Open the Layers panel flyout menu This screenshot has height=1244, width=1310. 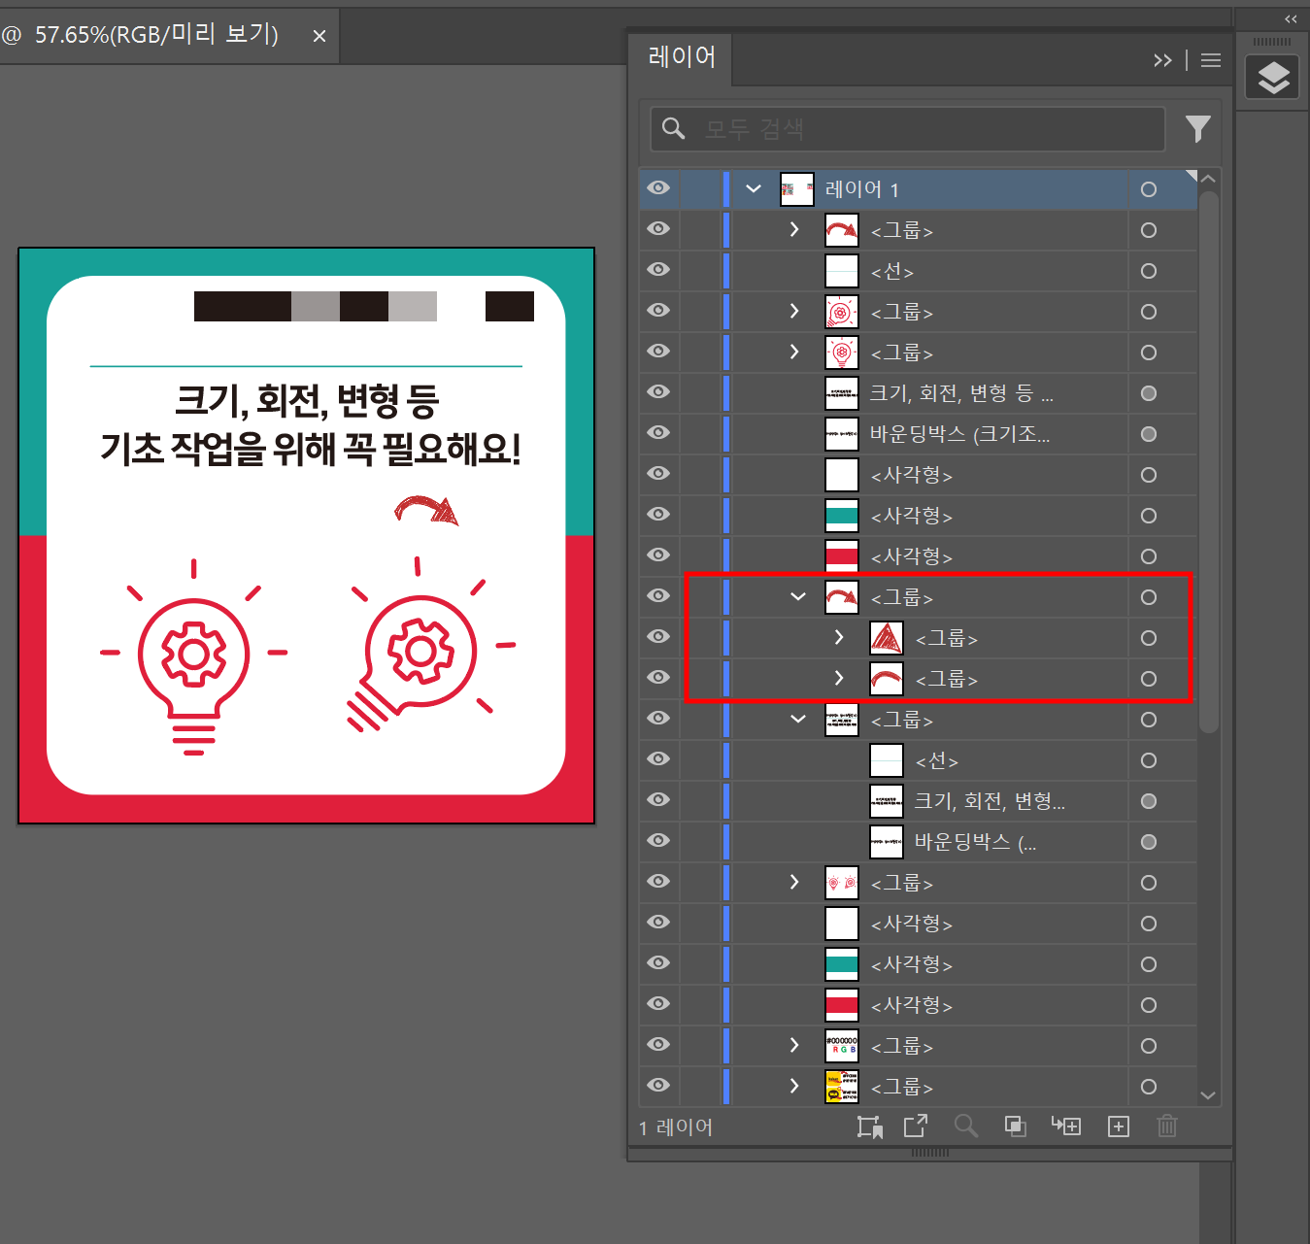(x=1210, y=60)
